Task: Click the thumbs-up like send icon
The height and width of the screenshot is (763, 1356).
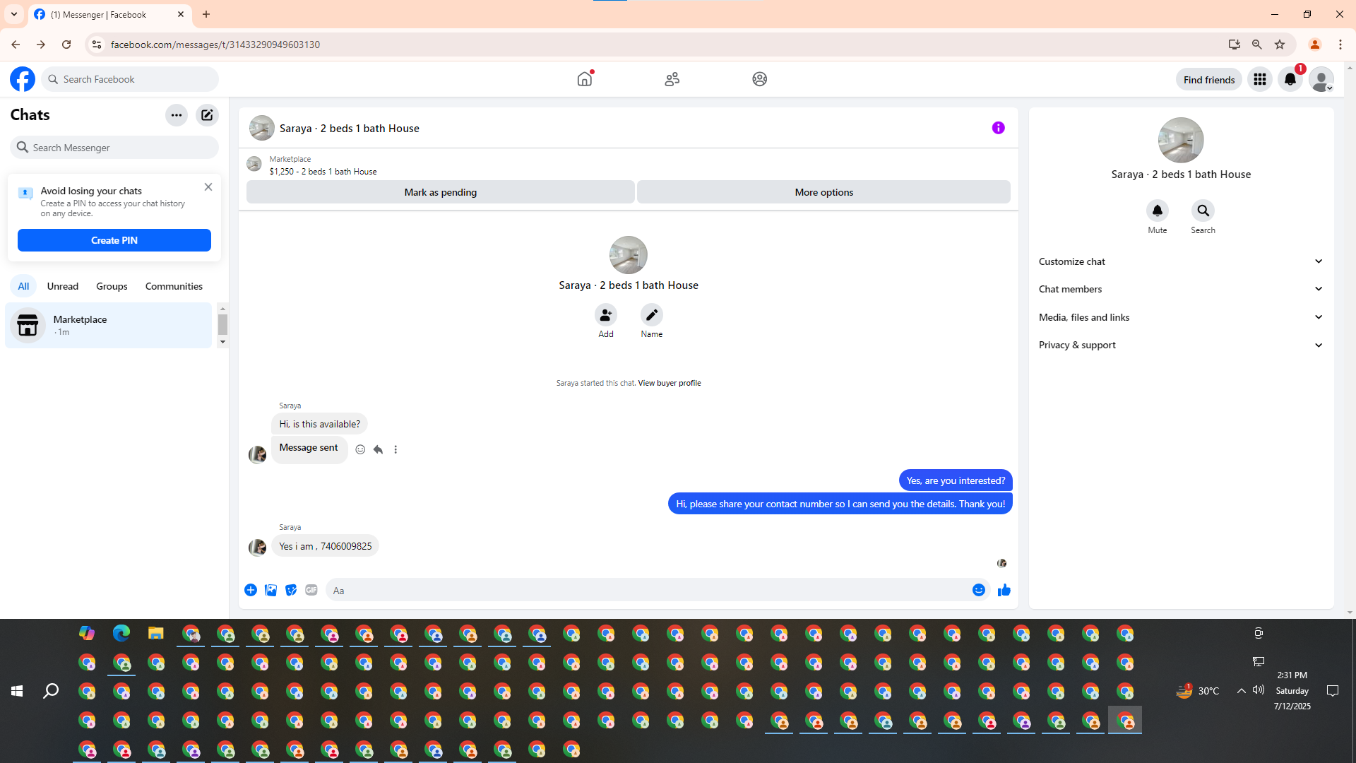Action: pos(1004,590)
